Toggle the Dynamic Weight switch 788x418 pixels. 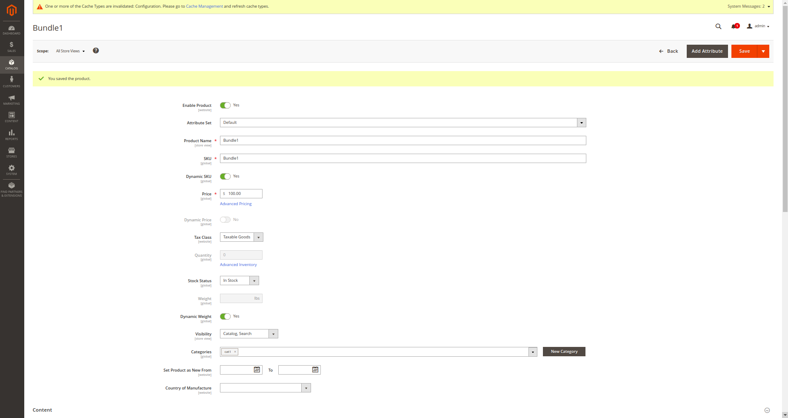[225, 316]
